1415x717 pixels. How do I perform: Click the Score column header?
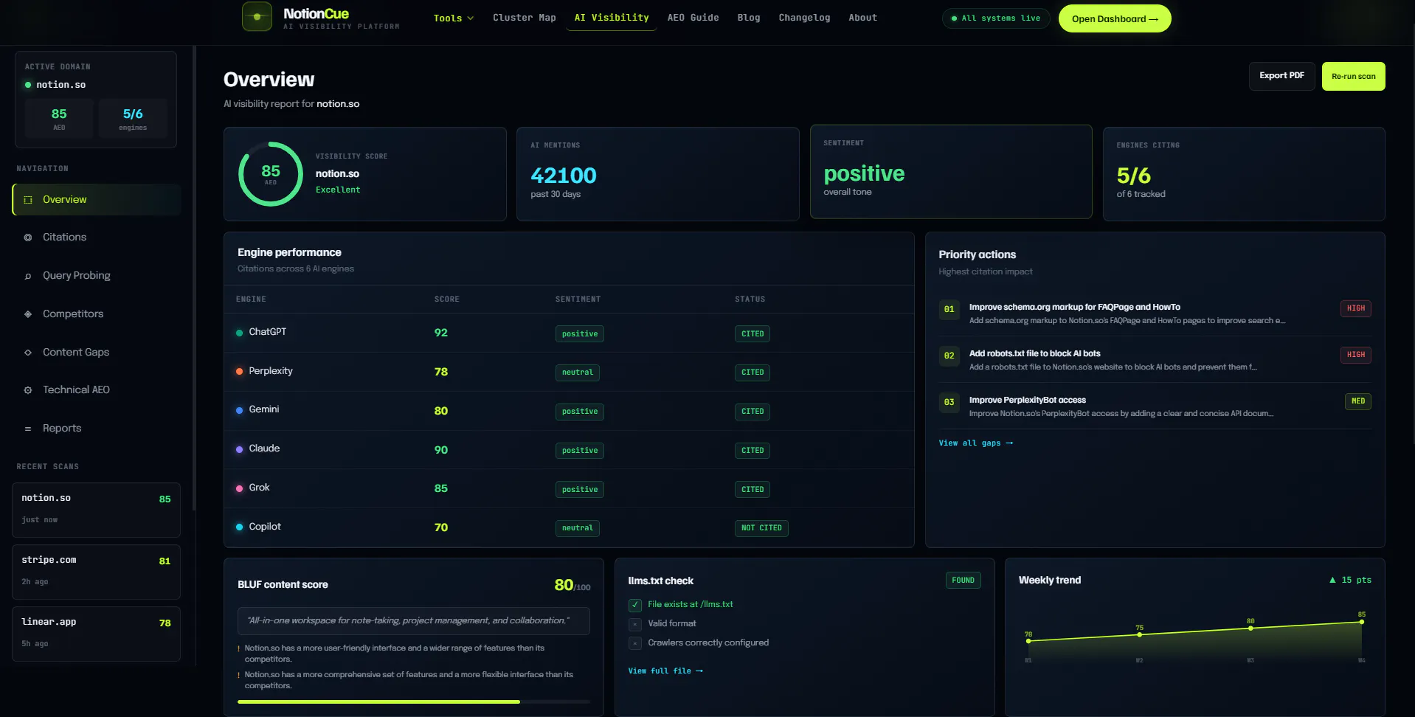point(446,299)
